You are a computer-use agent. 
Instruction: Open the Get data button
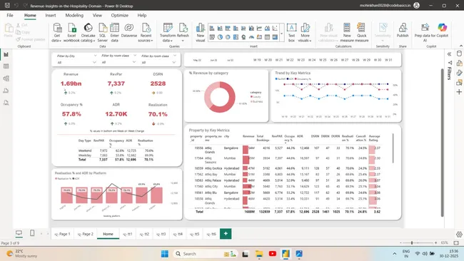[x=56, y=32]
